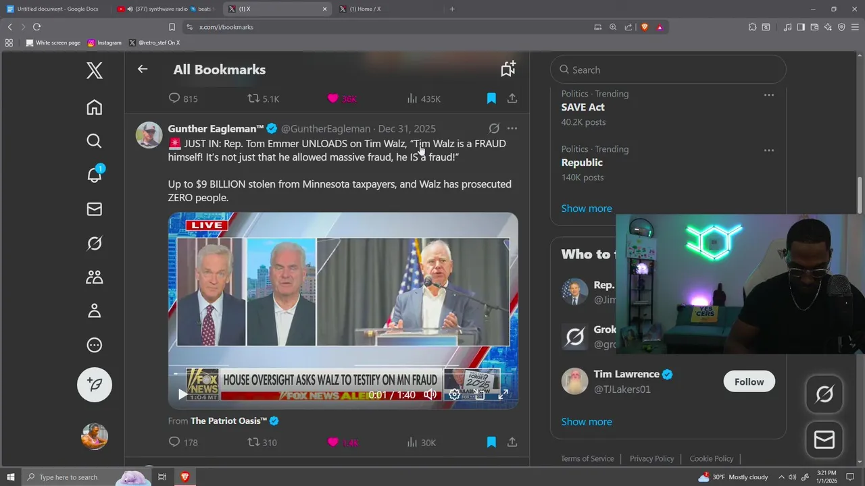
Task: Go to X home via the X logo
Action: click(x=95, y=70)
